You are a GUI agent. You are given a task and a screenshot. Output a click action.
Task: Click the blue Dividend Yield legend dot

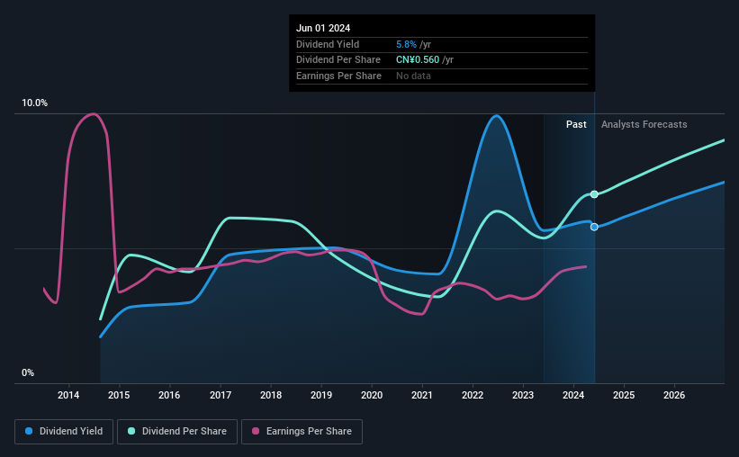29,431
